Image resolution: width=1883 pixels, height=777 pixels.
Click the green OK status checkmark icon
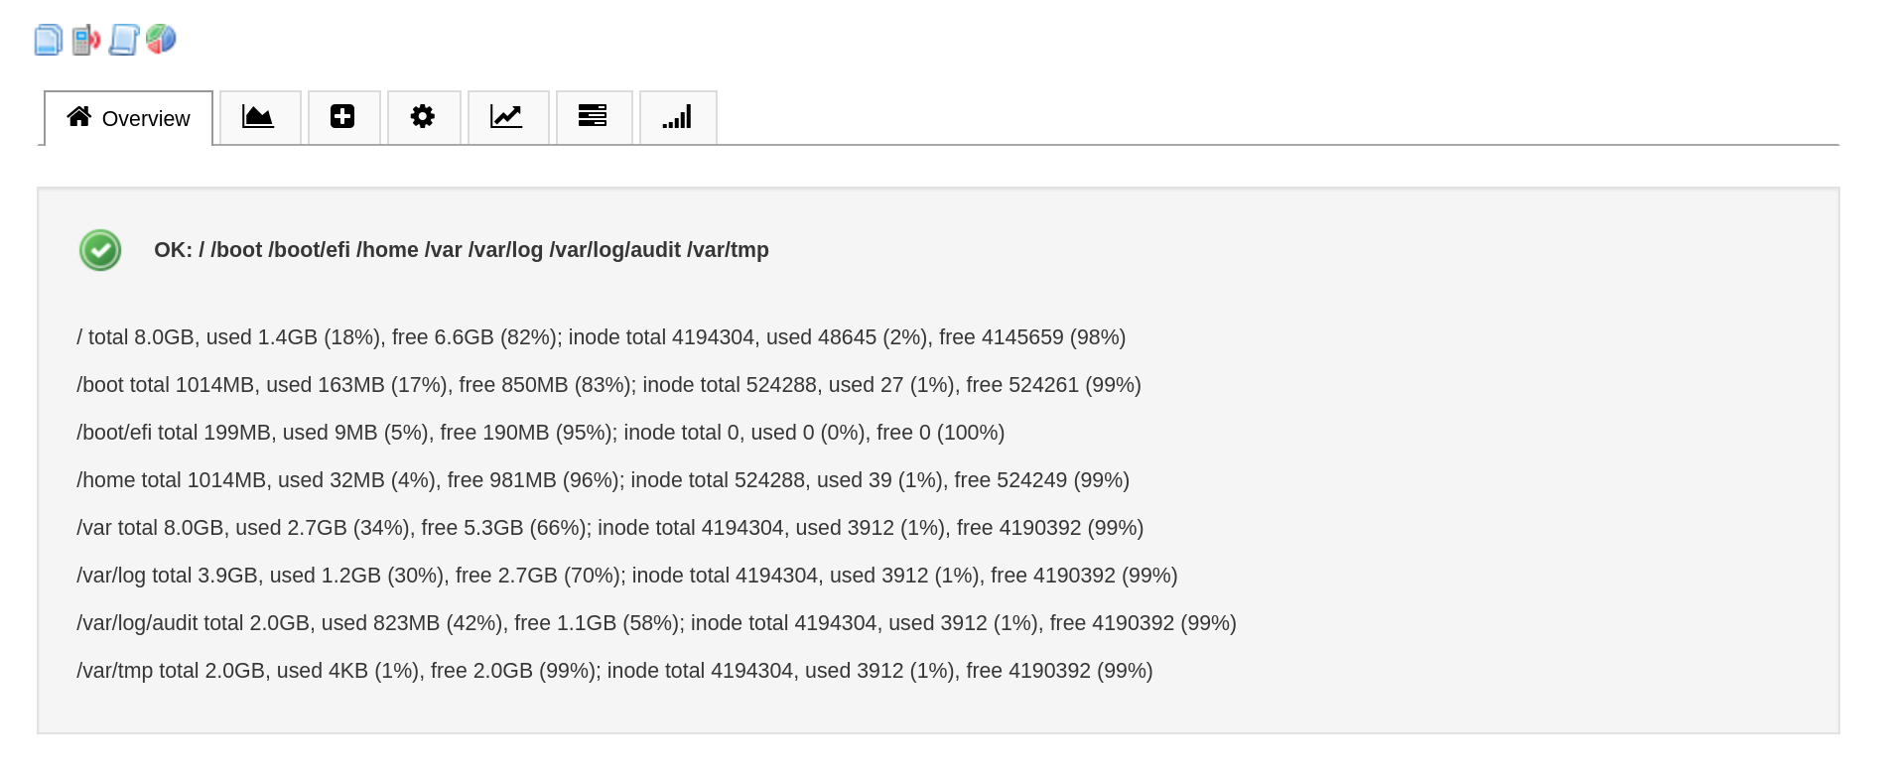point(100,250)
